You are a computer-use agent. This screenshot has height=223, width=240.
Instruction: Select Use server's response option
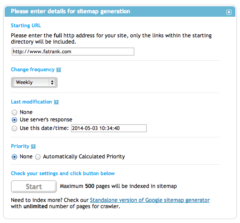[x=14, y=120]
